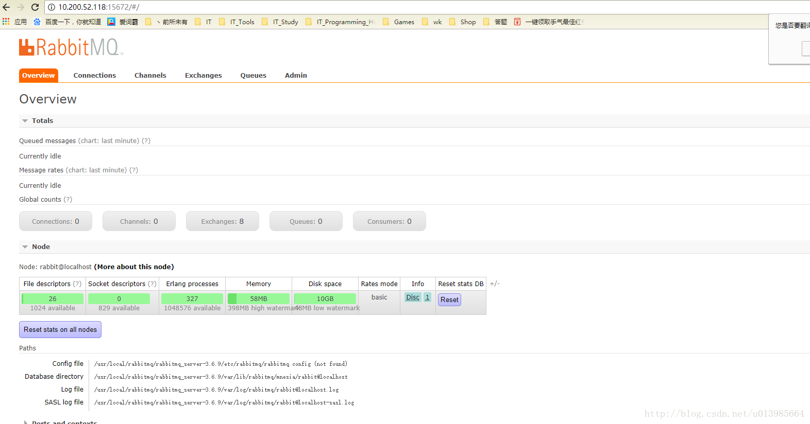810x424 pixels.
Task: Open the Games bookmark folder
Action: point(398,22)
